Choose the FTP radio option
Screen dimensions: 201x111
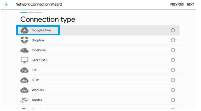(x=173, y=70)
